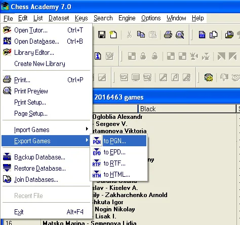Select Create New Library menu entry
This screenshot has height=225, width=240.
click(46, 63)
